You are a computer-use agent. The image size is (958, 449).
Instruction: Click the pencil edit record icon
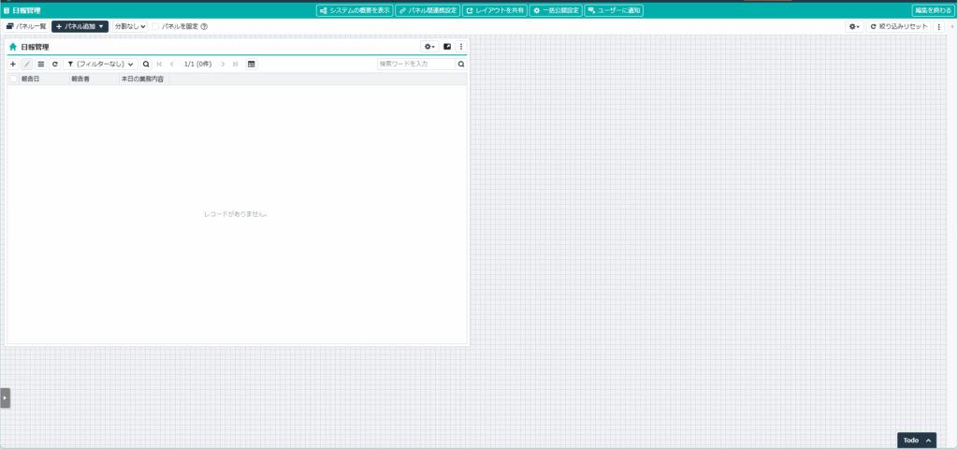pos(27,64)
